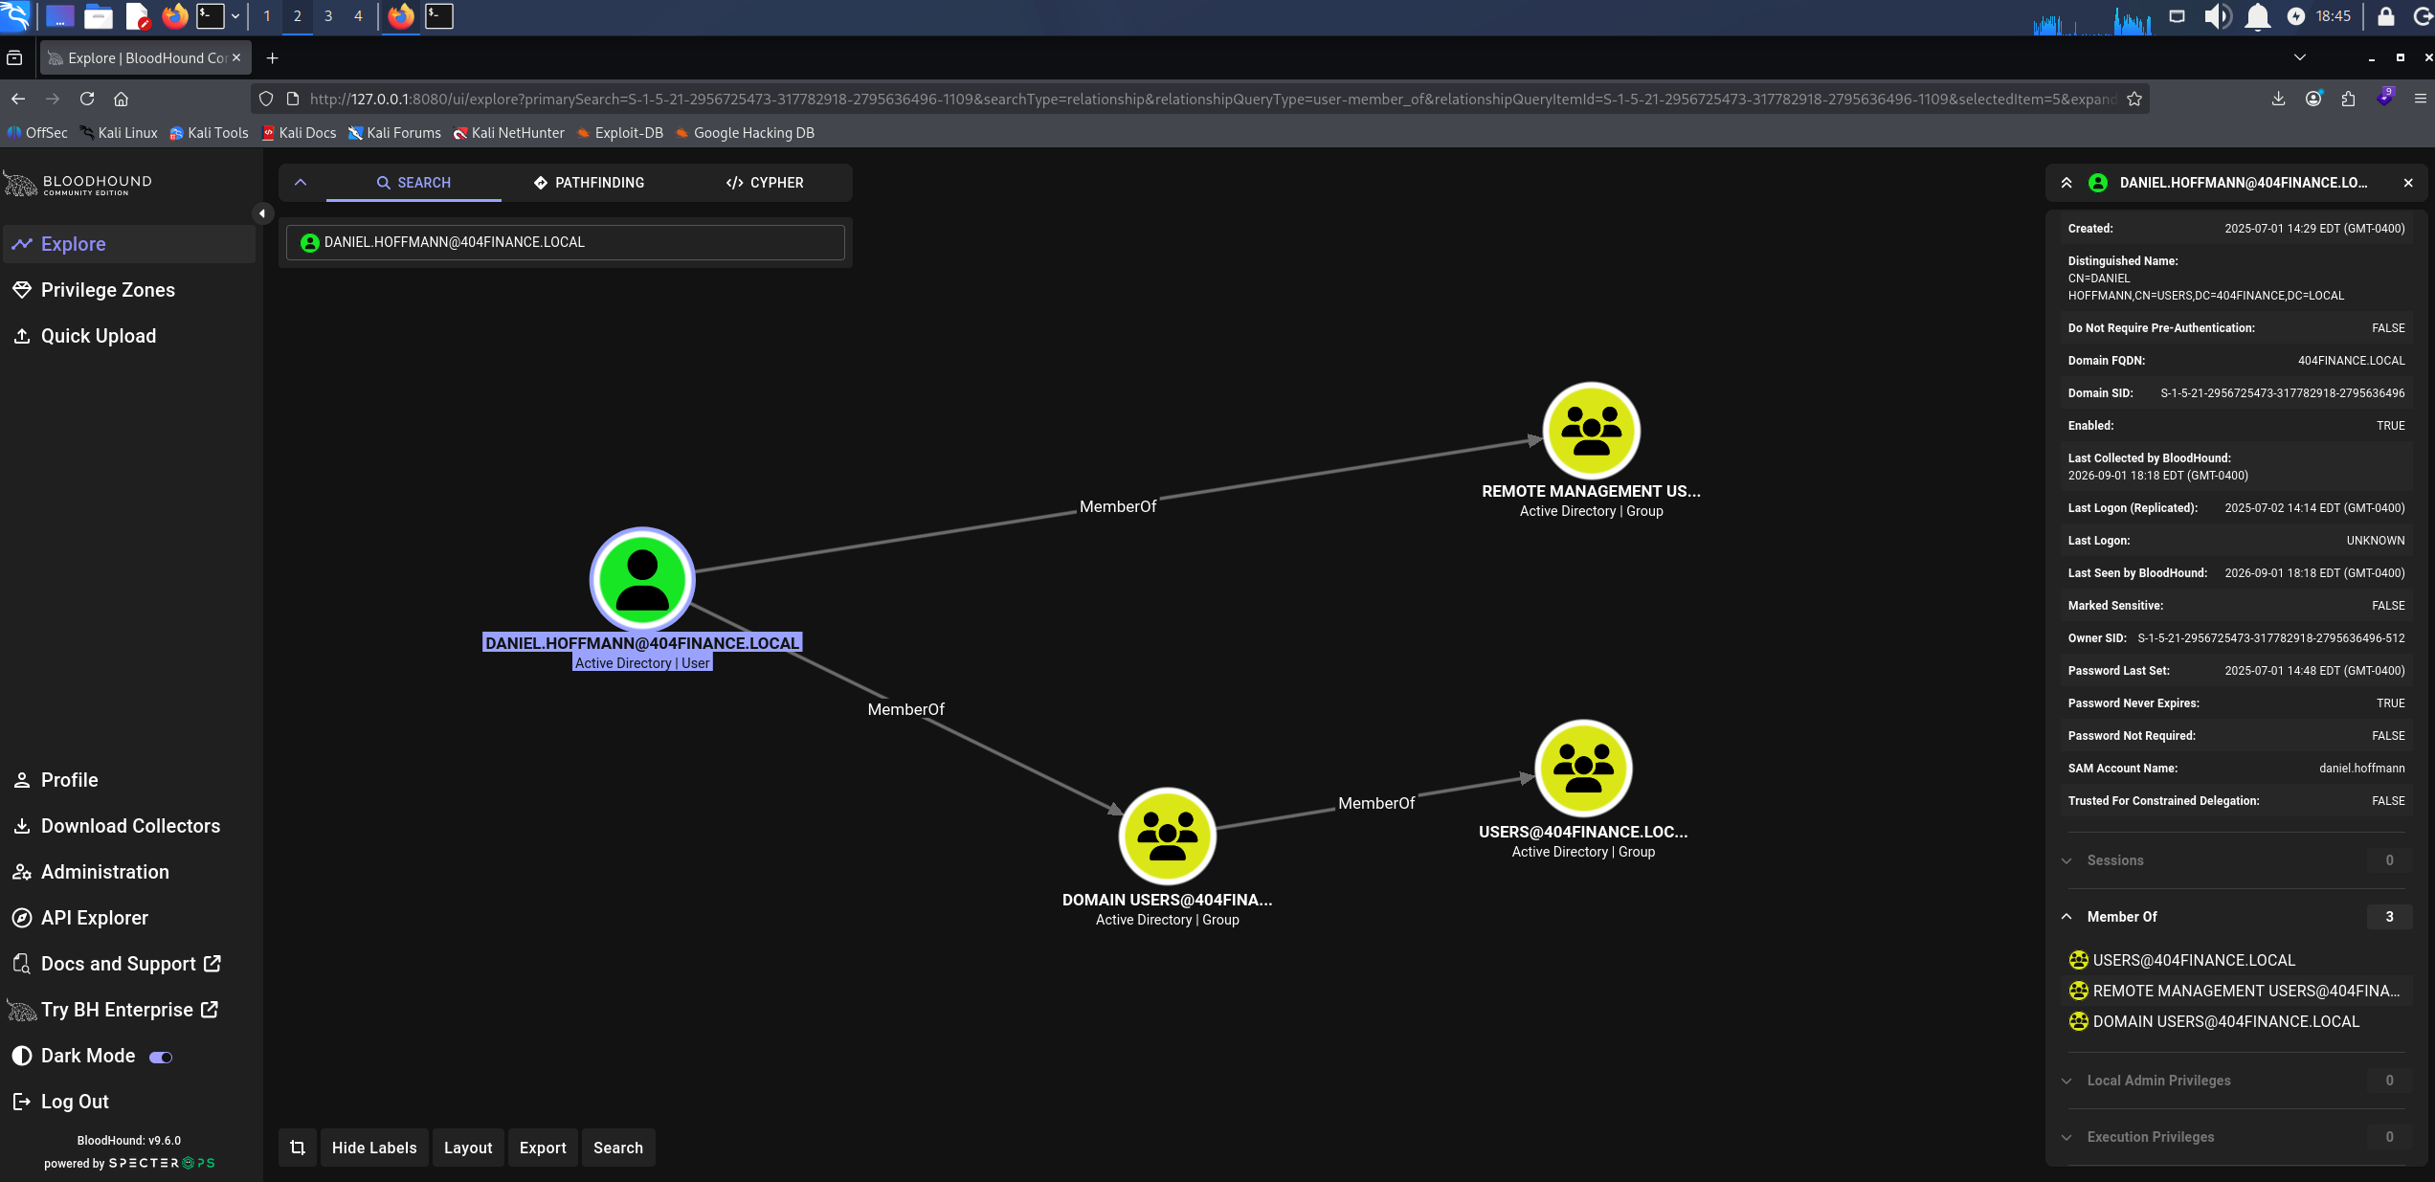Click the collapse-all double chevron in details panel
This screenshot has width=2435, height=1182.
2066,183
